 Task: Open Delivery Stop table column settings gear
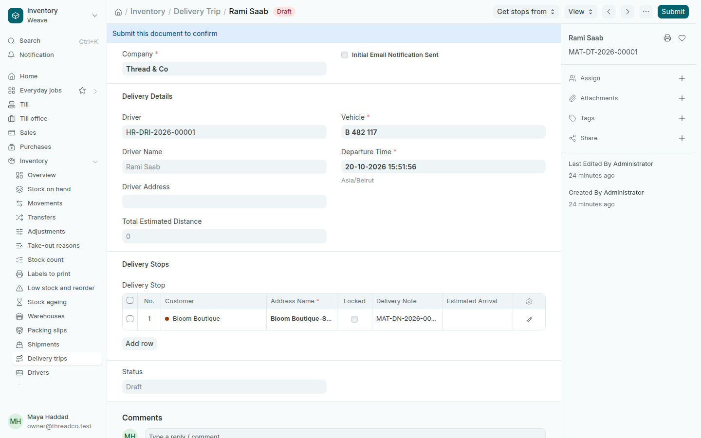tap(529, 302)
